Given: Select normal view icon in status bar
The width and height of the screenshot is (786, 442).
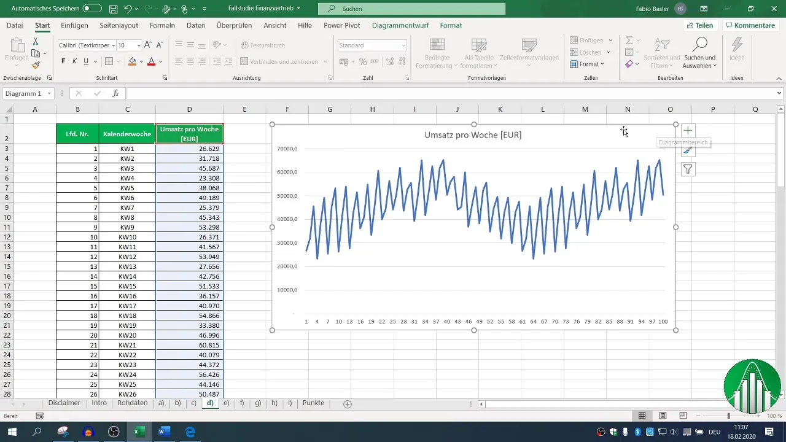Looking at the screenshot, I should 642,416.
